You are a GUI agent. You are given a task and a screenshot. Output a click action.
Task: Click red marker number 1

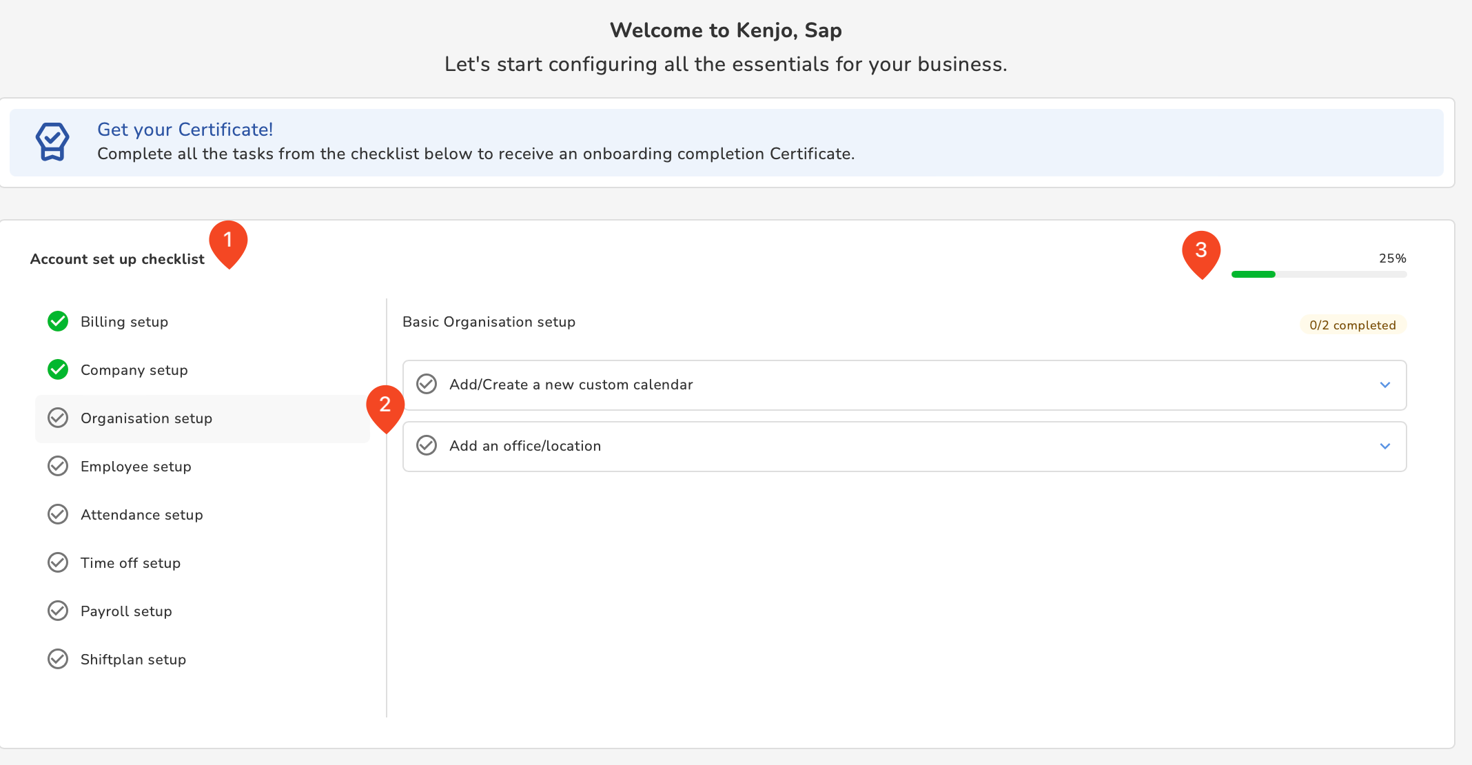point(228,242)
